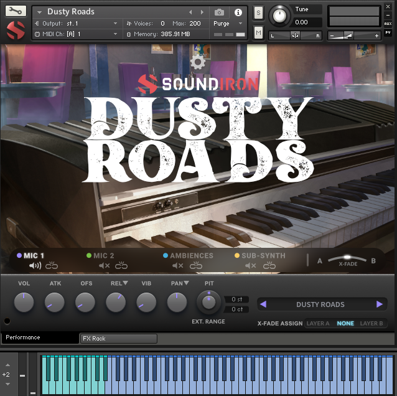Screen dimensions: 397x396
Task: Click the SUB-SYNTH link icon
Action: pyautogui.click(x=269, y=265)
